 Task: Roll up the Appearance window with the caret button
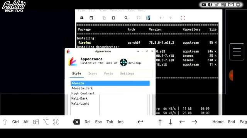(138, 51)
